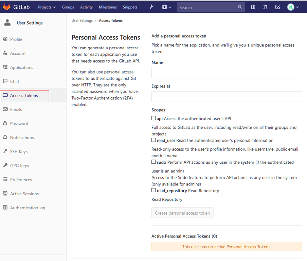This screenshot has height=261, width=307.
Task: Open the admin area wrench icon
Action: coord(151,7)
